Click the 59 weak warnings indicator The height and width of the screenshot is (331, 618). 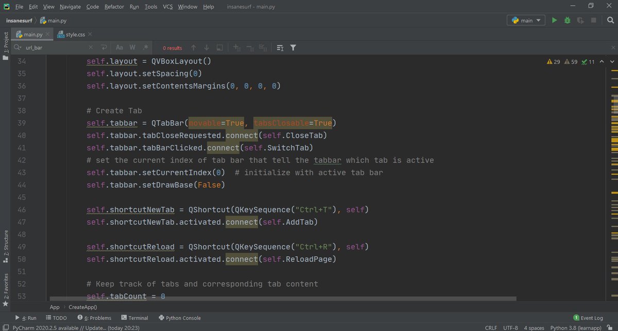(571, 62)
